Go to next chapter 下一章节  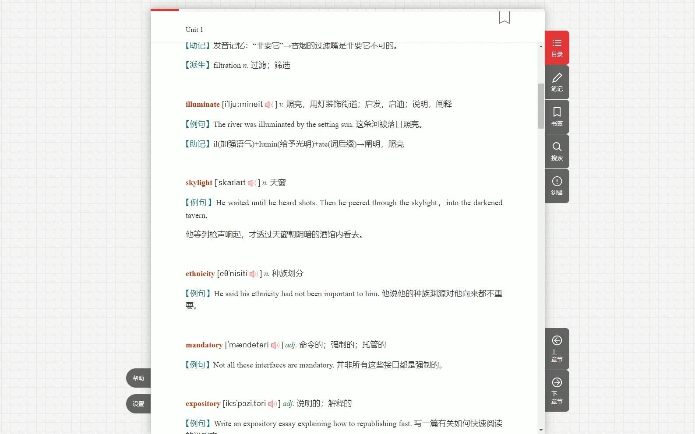(557, 391)
